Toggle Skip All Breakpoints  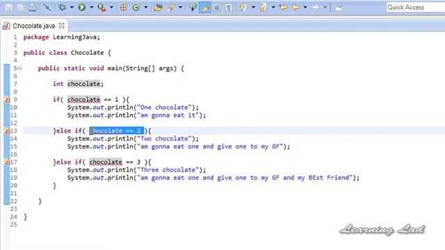(x=47, y=8)
